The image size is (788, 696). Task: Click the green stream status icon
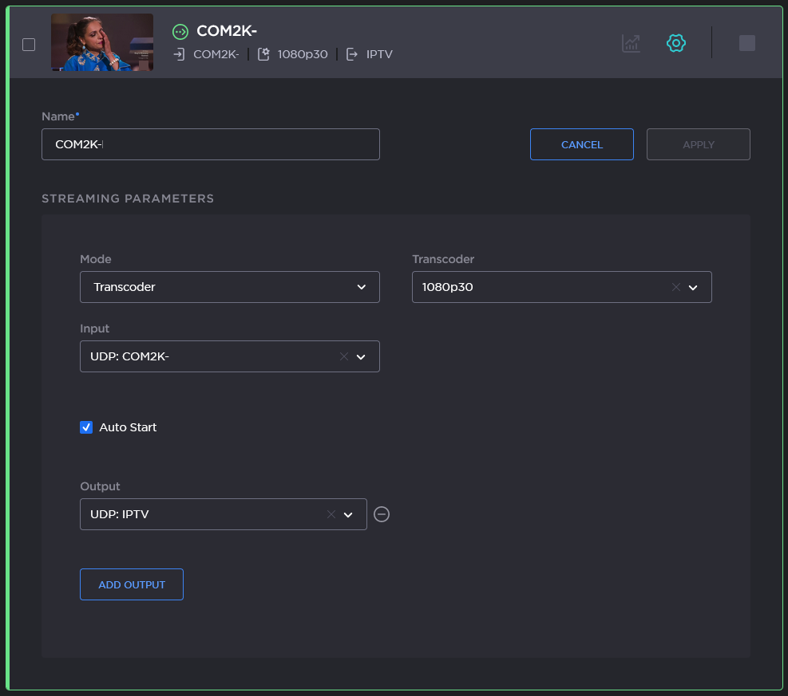click(x=180, y=32)
